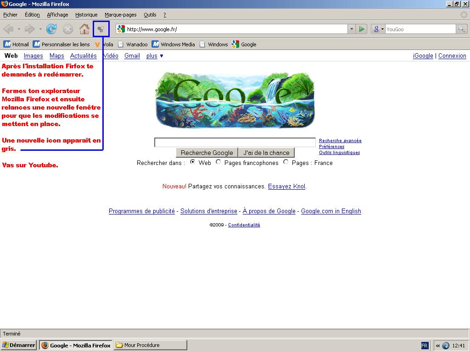
Task: Open the Outils menu
Action: [x=150, y=15]
